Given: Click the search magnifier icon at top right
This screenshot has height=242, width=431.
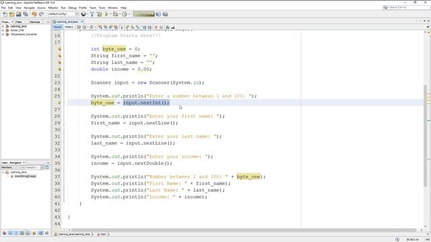Looking at the screenshot, I should 386,7.
